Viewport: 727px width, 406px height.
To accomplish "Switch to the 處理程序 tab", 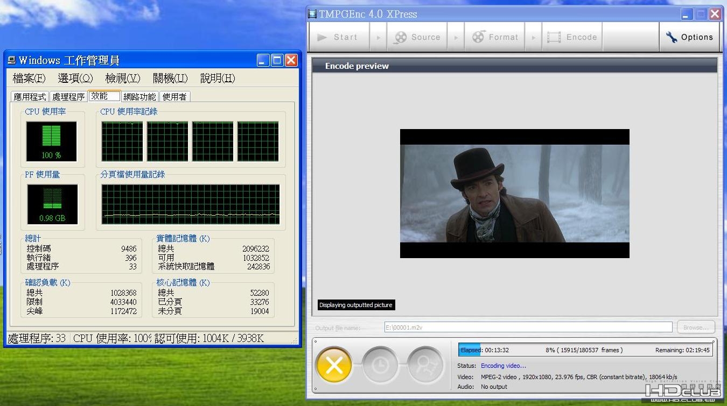I will (x=68, y=97).
